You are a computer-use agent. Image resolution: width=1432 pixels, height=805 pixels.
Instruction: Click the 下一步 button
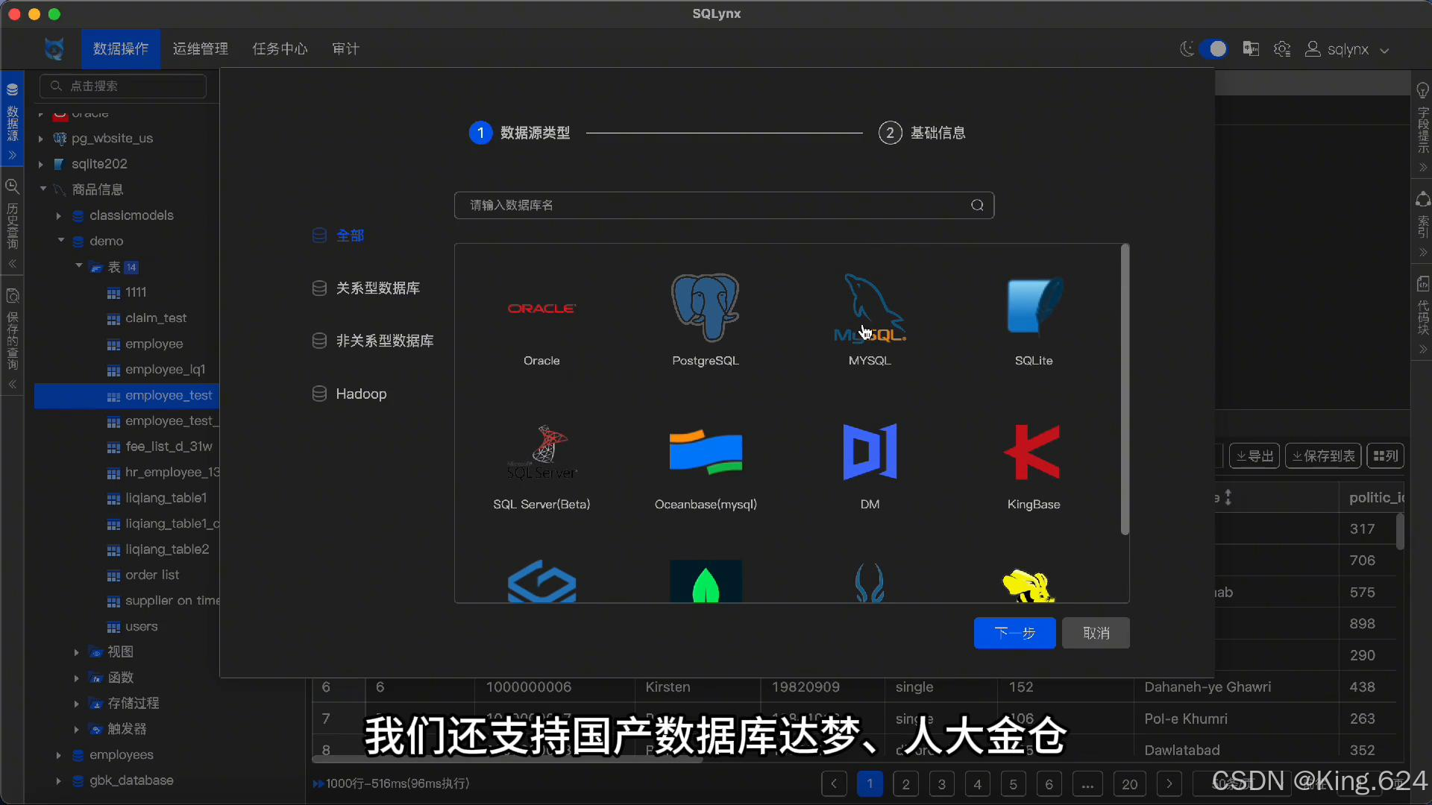pos(1014,633)
